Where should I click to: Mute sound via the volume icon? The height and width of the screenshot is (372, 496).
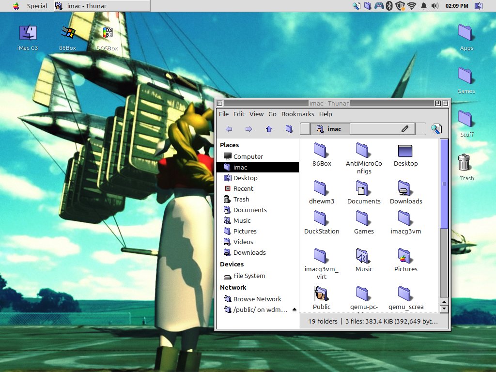pyautogui.click(x=435, y=6)
